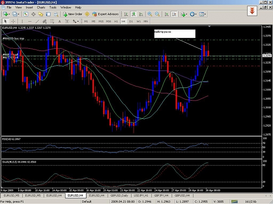Switch to the GBPJPY,H4 chart tab
Screen dimensions: 273x204
(161, 195)
